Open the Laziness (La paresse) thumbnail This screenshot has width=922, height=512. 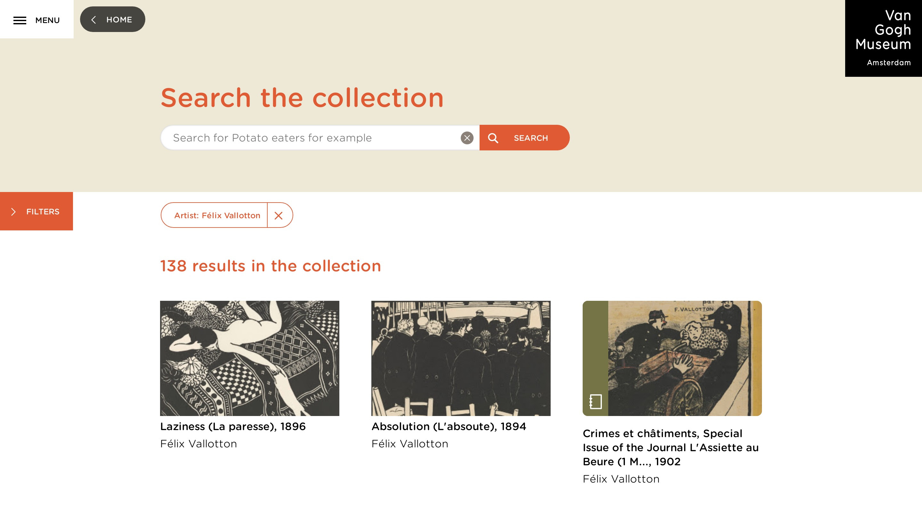coord(249,358)
